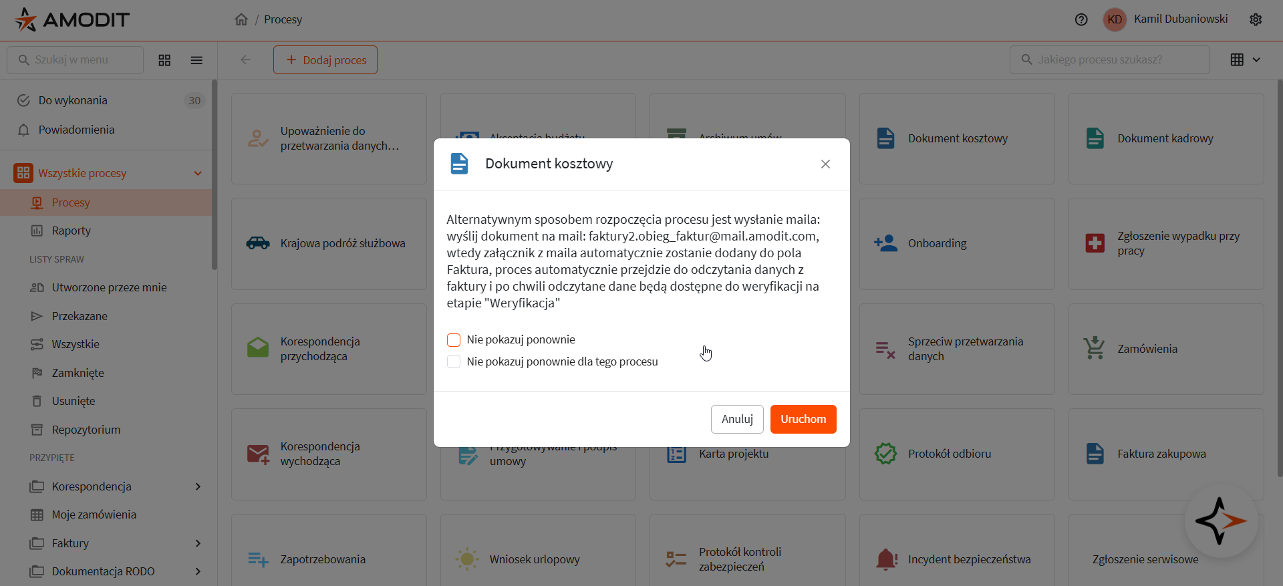The height and width of the screenshot is (586, 1283).
Task: Enable the "Nie pokazuj ponownie" checkbox
Action: pos(454,340)
